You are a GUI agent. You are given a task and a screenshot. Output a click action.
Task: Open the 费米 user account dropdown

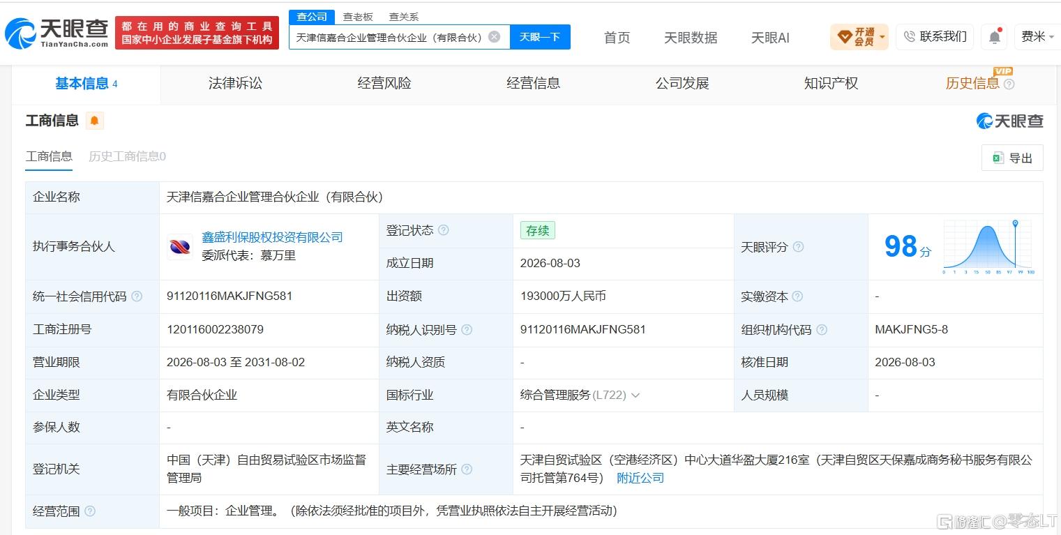pyautogui.click(x=1037, y=37)
